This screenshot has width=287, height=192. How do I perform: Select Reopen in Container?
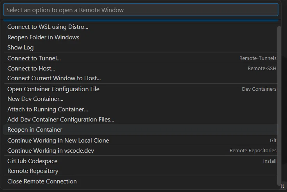tap(140, 130)
